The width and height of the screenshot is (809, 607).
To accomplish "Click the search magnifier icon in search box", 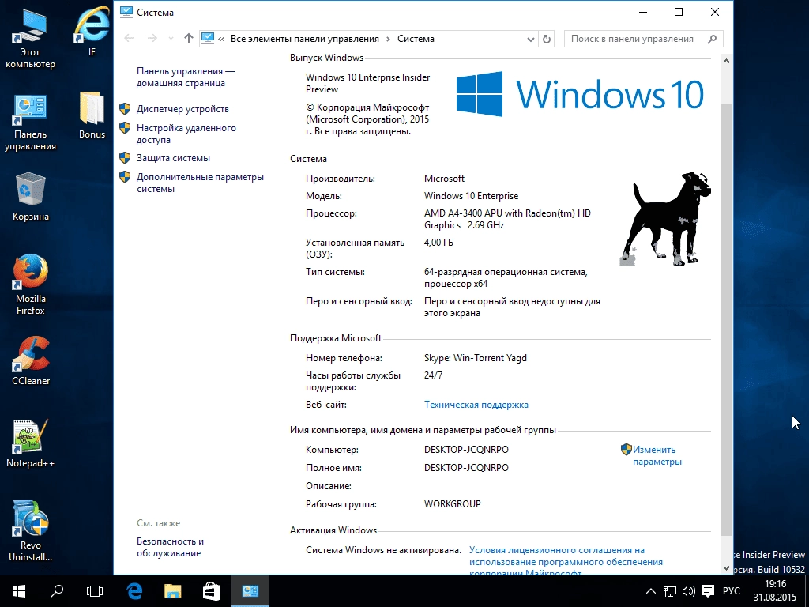I will pyautogui.click(x=712, y=39).
